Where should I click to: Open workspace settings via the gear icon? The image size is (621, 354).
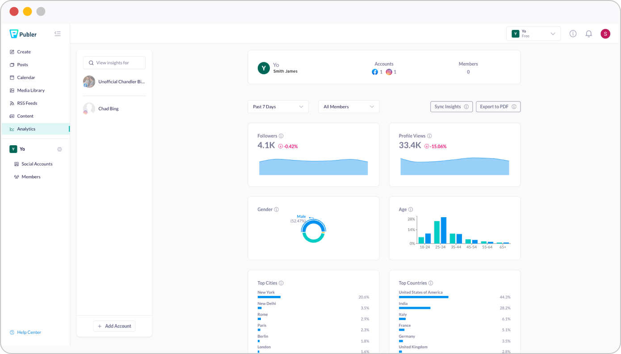click(59, 149)
